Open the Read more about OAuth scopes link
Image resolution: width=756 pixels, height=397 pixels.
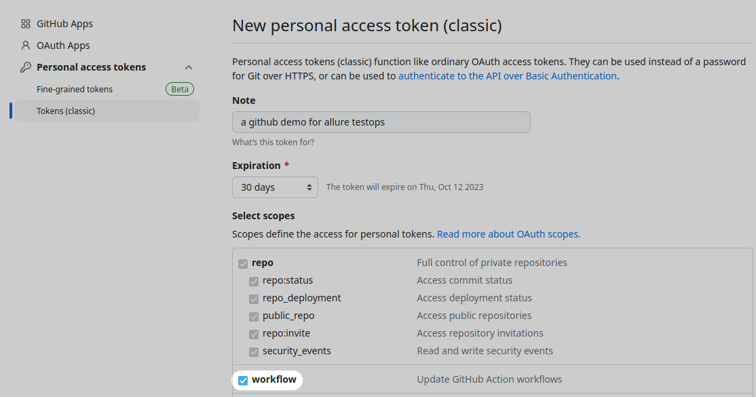pos(508,233)
